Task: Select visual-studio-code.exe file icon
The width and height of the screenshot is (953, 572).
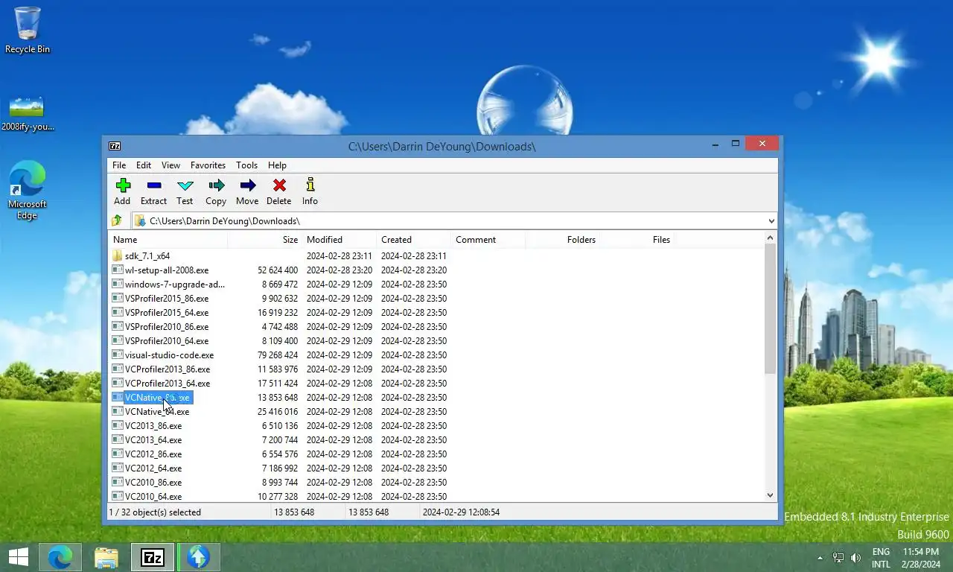Action: (118, 355)
